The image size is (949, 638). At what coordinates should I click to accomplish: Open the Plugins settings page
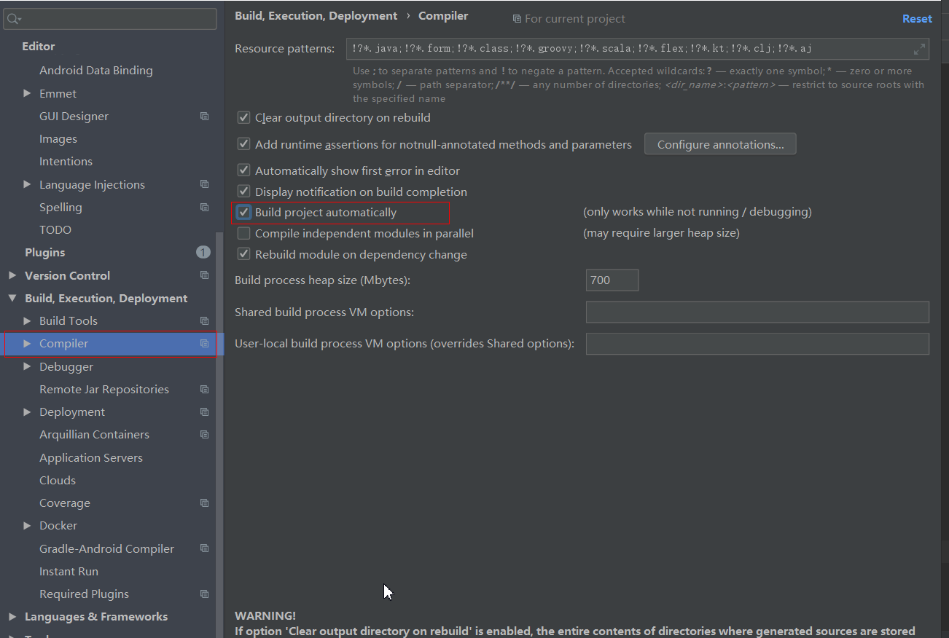(45, 252)
